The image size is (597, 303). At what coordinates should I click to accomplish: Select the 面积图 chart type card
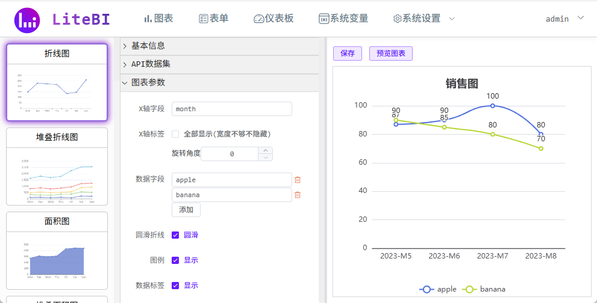(x=57, y=251)
